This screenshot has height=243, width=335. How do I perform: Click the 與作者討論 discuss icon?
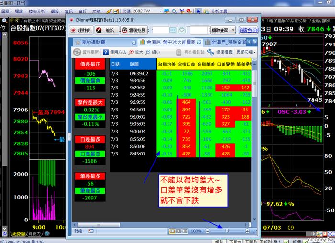(x=179, y=52)
